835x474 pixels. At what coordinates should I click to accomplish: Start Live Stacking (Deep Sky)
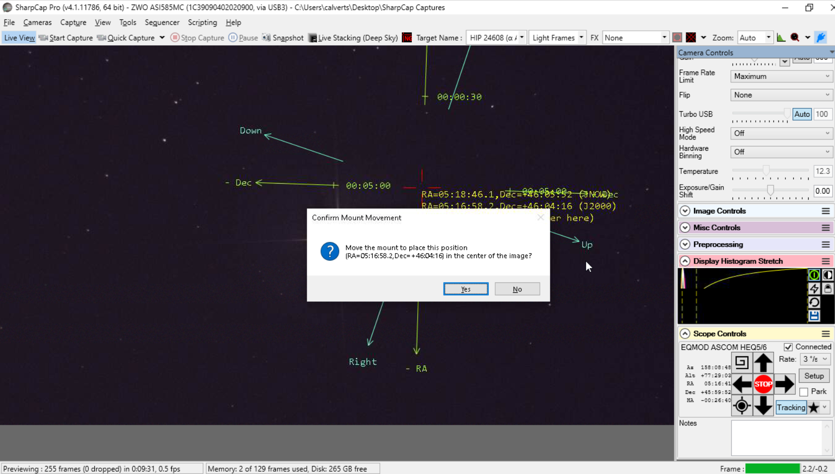pos(353,38)
